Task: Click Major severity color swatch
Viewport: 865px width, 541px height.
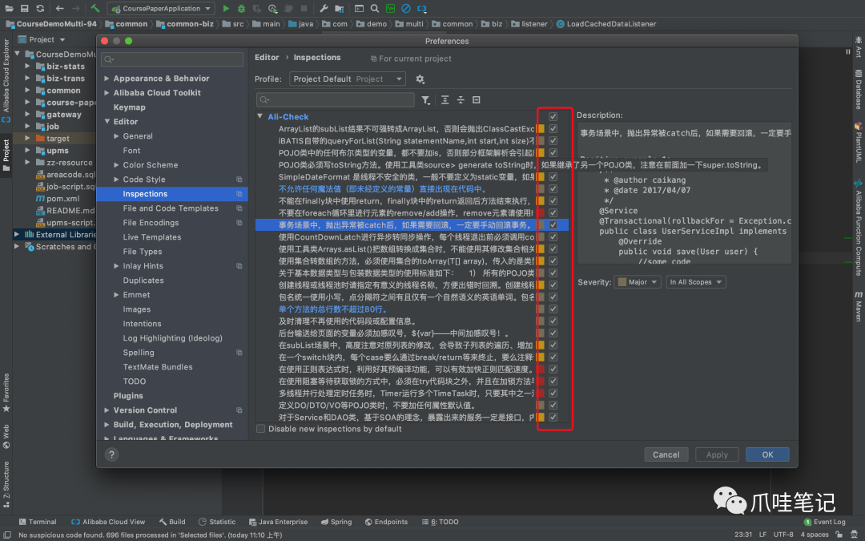Action: tap(622, 282)
